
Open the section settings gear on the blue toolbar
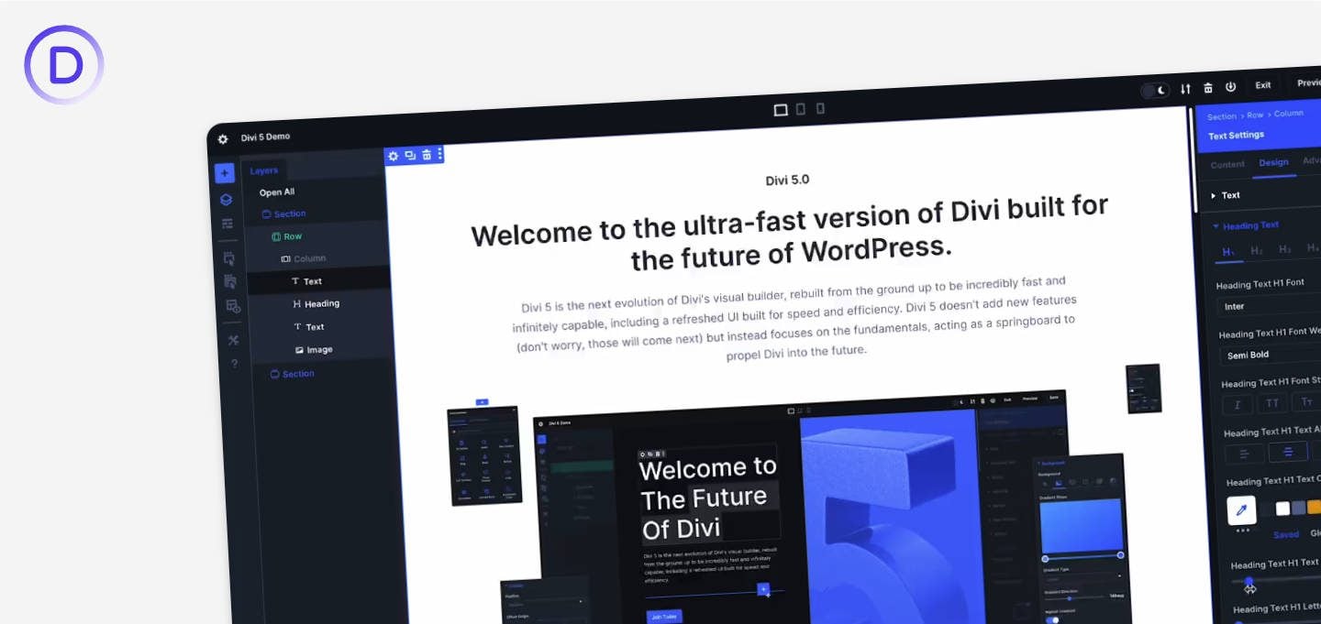coord(394,156)
